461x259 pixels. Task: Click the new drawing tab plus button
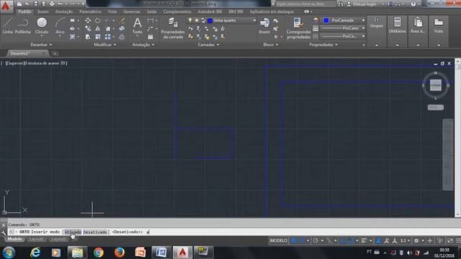55,54
